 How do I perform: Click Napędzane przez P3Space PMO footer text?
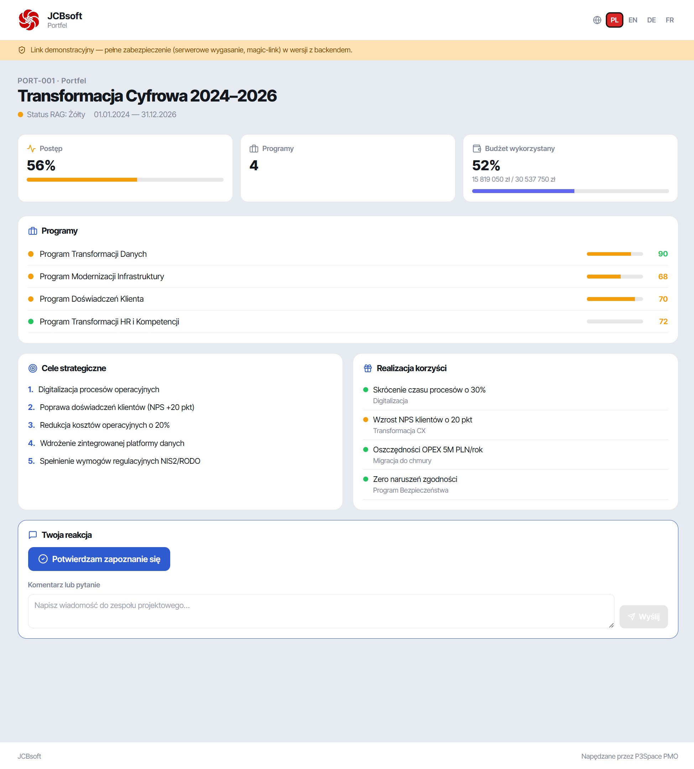coord(630,756)
